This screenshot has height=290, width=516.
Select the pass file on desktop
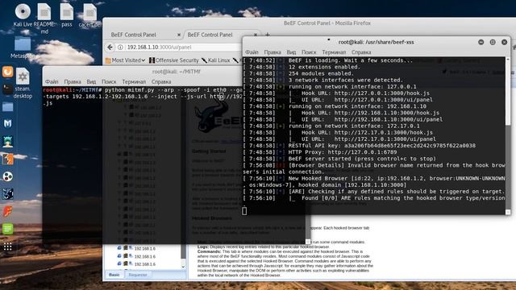pos(67,15)
